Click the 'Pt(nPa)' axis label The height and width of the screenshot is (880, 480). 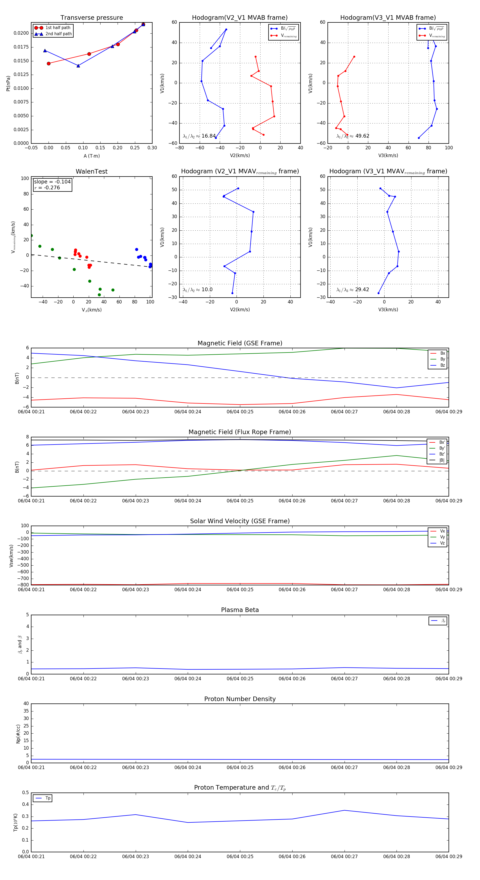pyautogui.click(x=8, y=83)
